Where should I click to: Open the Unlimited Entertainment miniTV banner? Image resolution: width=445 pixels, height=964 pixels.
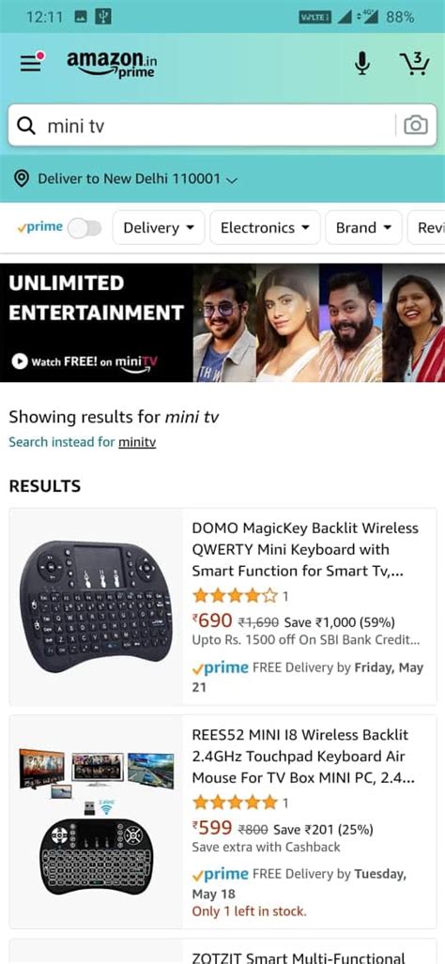click(222, 323)
